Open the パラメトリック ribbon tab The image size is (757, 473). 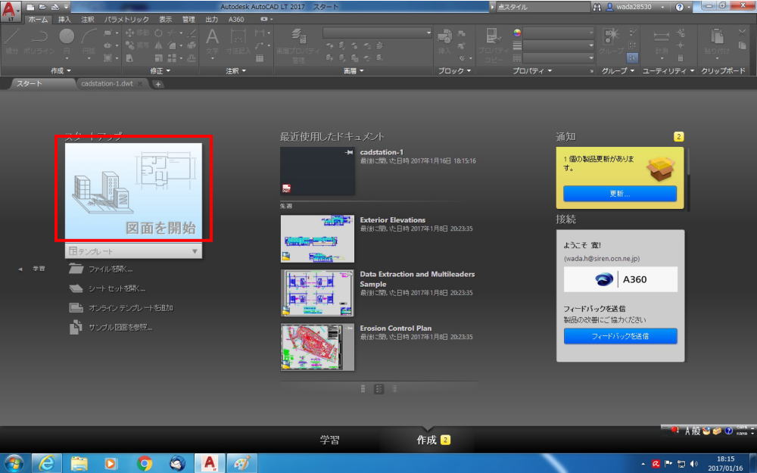pyautogui.click(x=127, y=20)
